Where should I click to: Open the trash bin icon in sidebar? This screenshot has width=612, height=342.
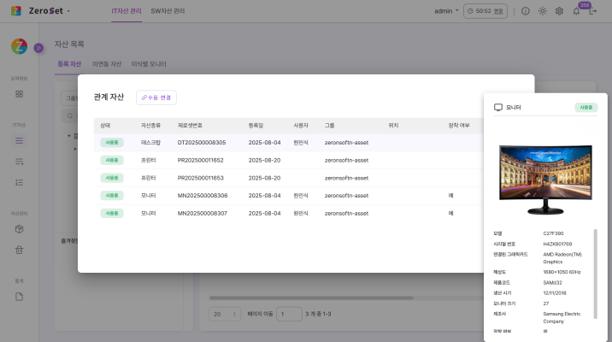(19, 250)
